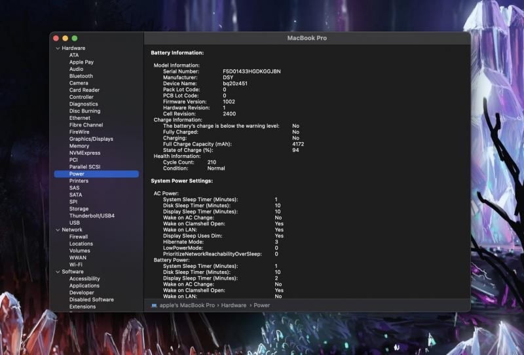Collapse the Software section chevron
This screenshot has width=524, height=355.
click(58, 272)
